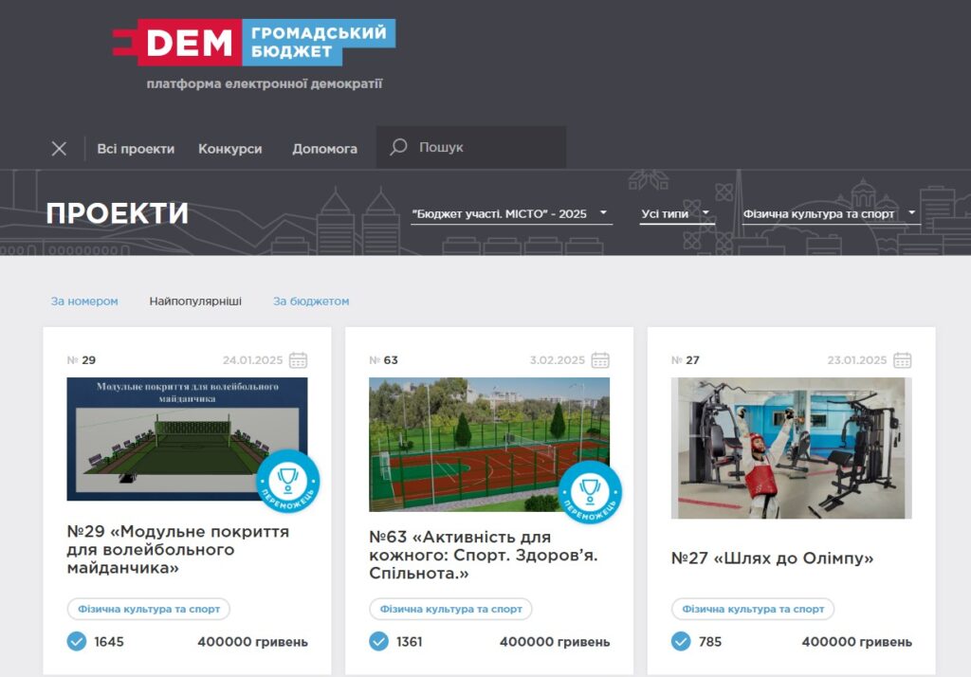Sort projects by За номером
The image size is (971, 677).
pos(84,302)
